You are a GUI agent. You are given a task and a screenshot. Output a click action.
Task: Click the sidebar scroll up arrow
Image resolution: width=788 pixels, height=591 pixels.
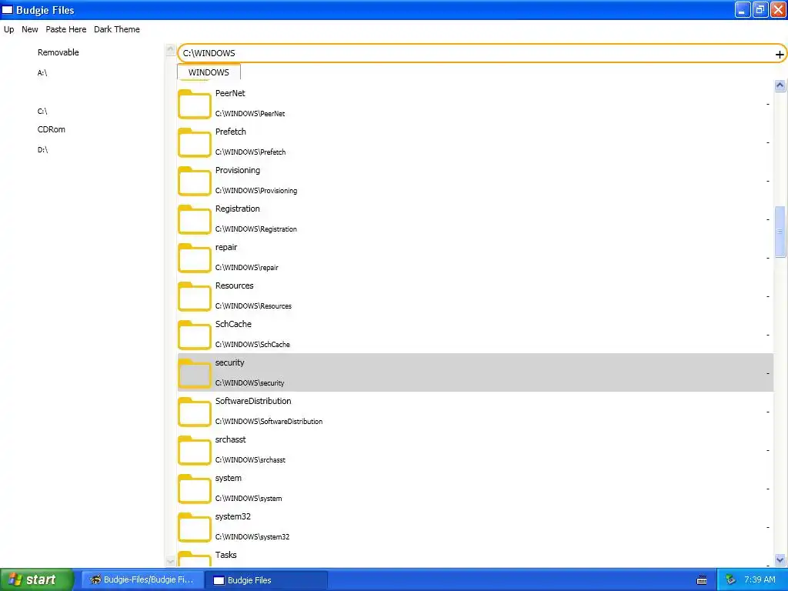[170, 49]
